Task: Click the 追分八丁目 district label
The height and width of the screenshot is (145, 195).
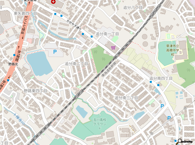Action: point(133,7)
